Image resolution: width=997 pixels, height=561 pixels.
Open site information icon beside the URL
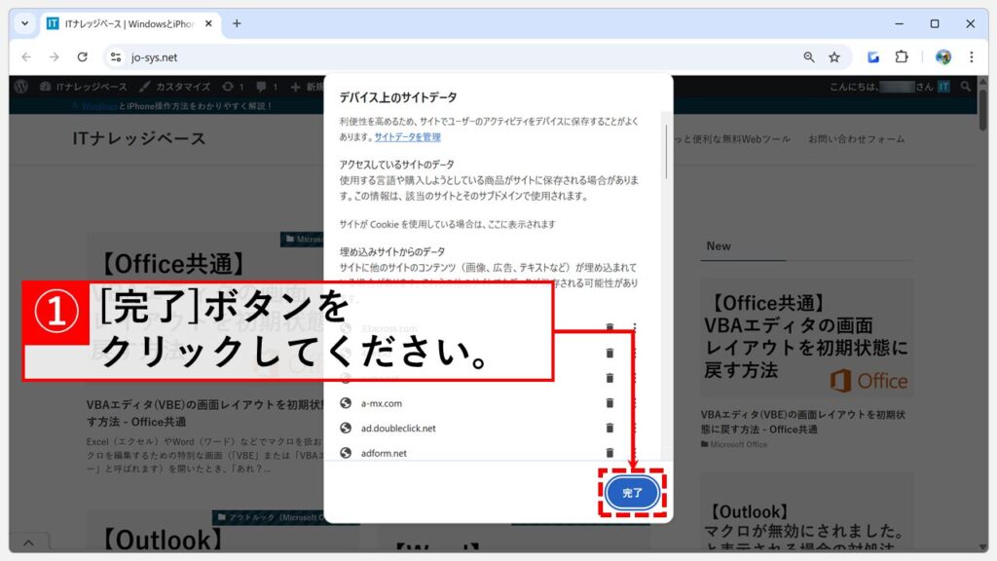coord(115,57)
